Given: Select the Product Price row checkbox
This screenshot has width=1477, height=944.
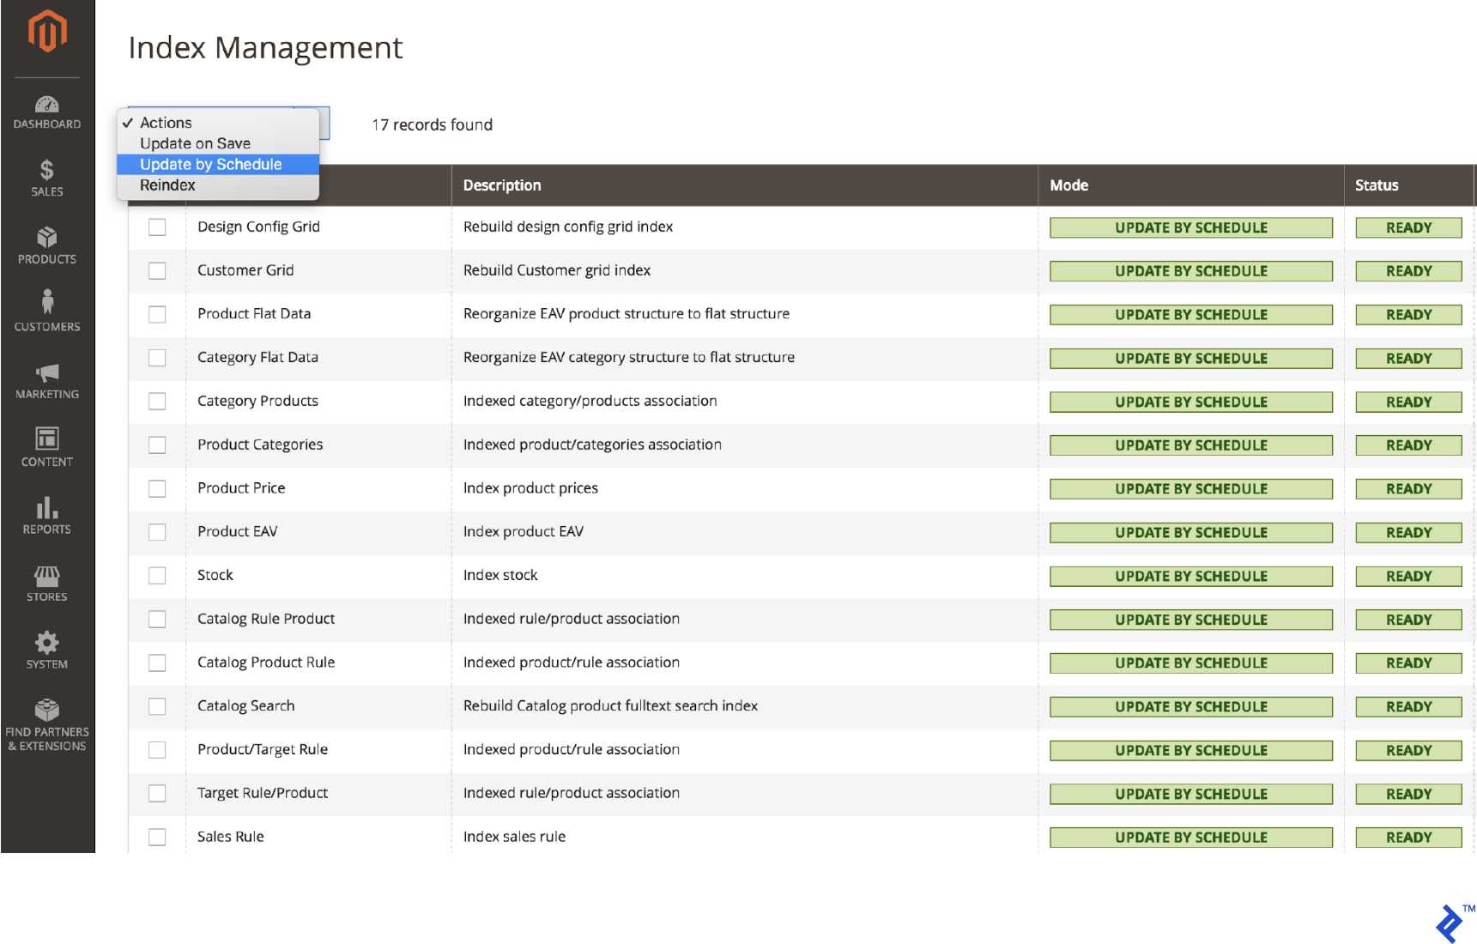Looking at the screenshot, I should point(157,488).
